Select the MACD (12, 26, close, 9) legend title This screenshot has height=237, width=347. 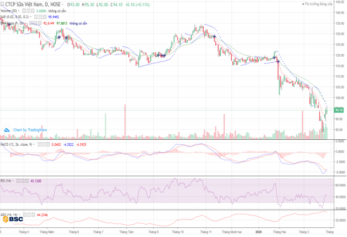point(16,144)
